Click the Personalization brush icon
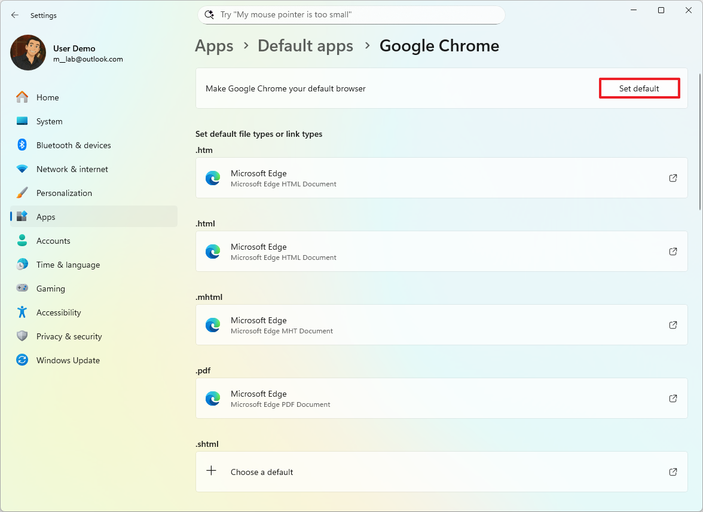Viewport: 703px width, 512px height. tap(22, 192)
